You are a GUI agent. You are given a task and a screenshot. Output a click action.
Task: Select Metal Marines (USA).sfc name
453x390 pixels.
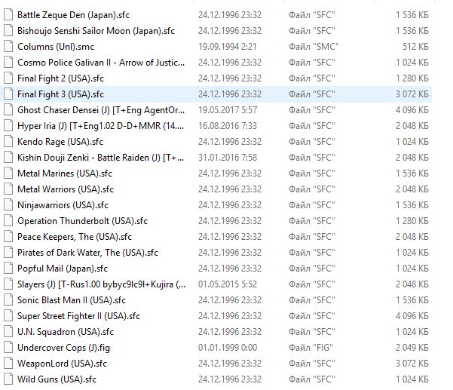click(65, 174)
